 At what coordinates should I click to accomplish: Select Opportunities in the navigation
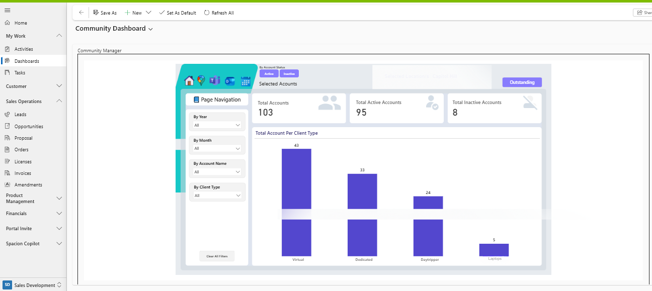(x=29, y=127)
